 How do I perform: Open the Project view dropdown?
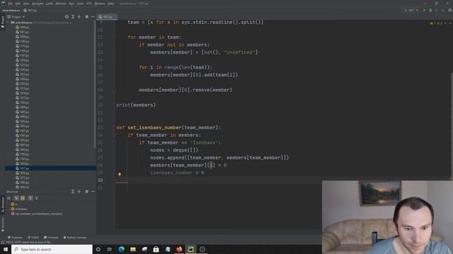(16, 17)
